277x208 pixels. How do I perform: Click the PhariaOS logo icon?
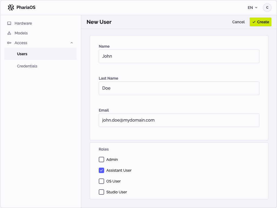tap(11, 8)
